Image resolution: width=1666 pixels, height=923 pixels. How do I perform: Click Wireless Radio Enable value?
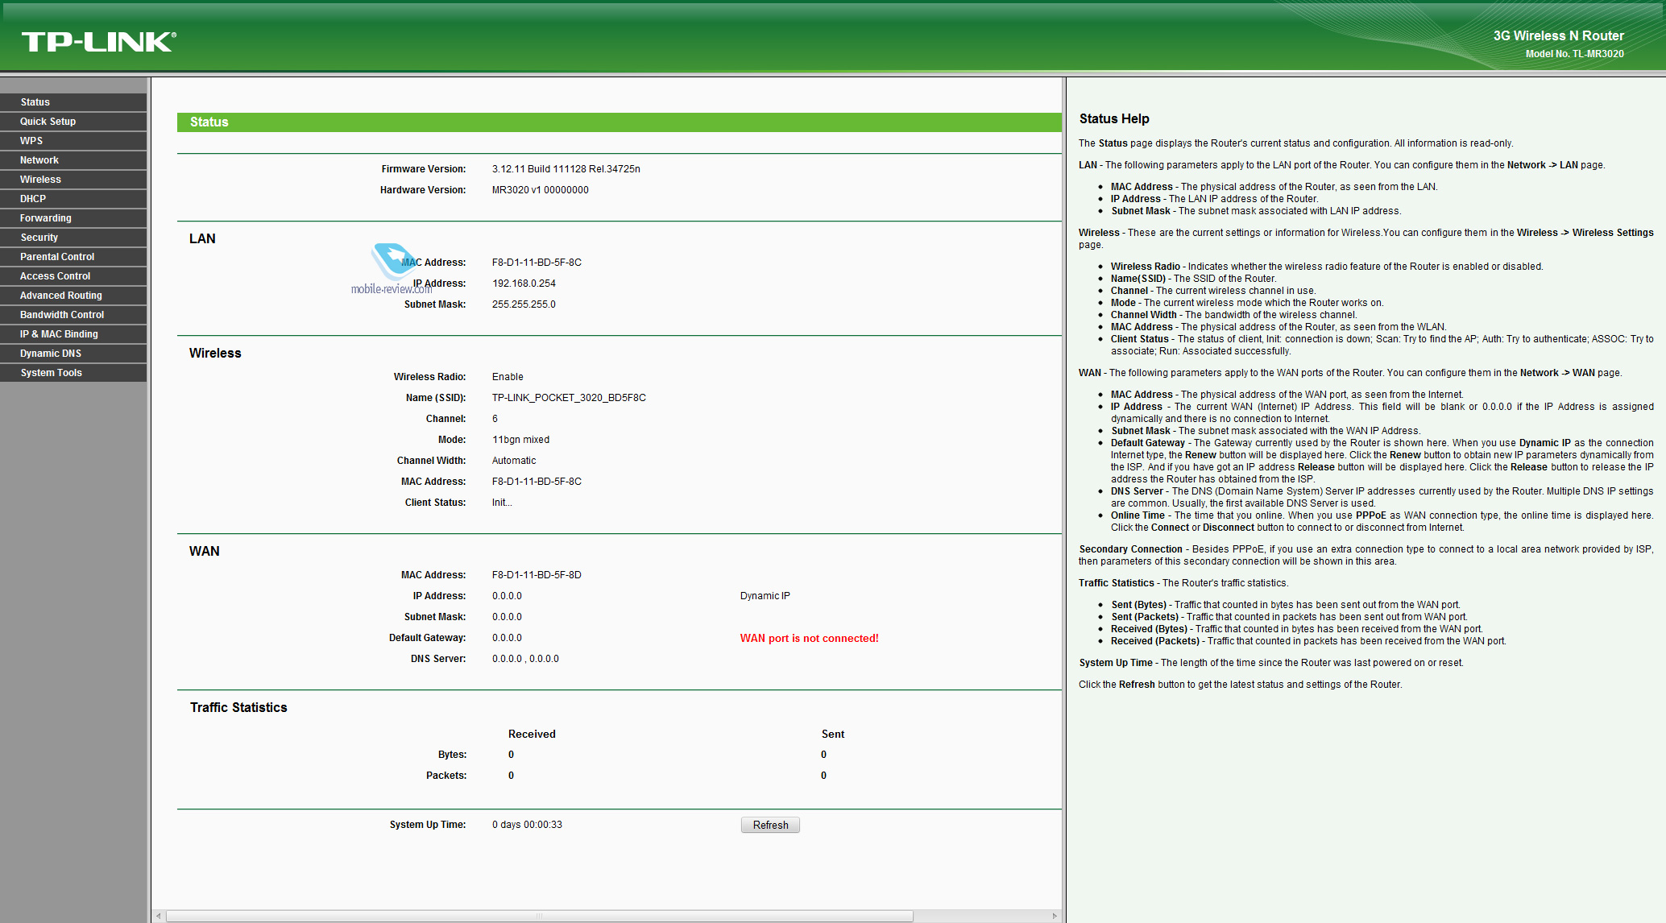508,377
